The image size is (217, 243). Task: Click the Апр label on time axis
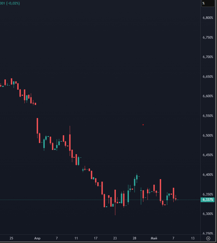coord(37,238)
